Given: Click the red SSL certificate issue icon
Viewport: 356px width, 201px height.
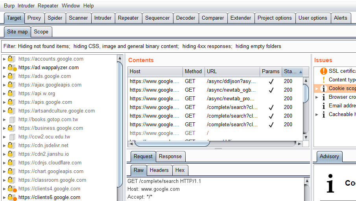Looking at the screenshot, I should pyautogui.click(x=323, y=71).
